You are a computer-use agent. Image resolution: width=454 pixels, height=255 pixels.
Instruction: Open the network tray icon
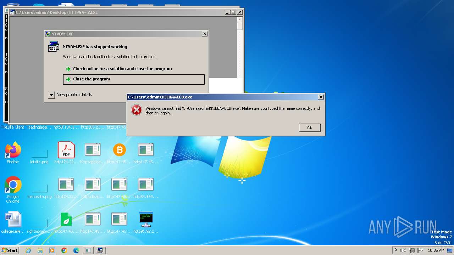tap(412, 250)
